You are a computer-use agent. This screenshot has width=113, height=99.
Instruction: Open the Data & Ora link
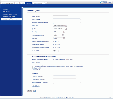[x=36, y=86]
